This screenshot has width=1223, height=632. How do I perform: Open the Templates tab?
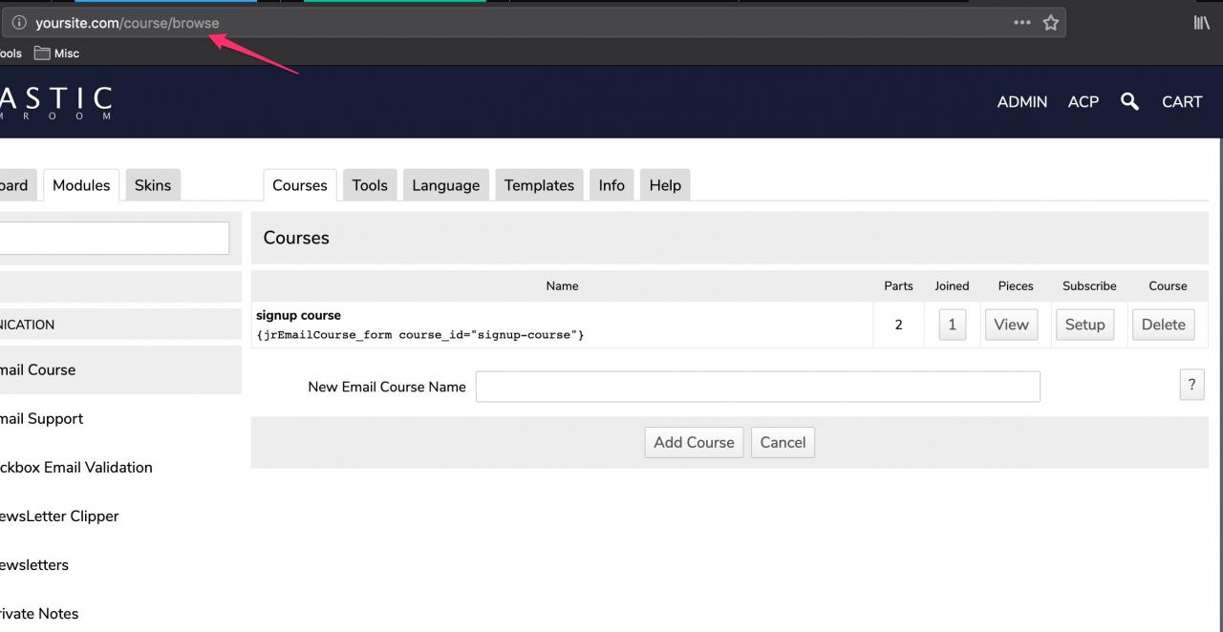click(x=539, y=185)
